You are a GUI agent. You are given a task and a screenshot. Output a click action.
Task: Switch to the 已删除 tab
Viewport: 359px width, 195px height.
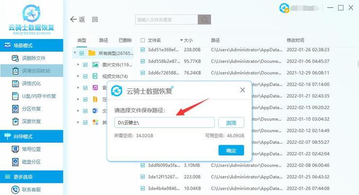click(125, 40)
